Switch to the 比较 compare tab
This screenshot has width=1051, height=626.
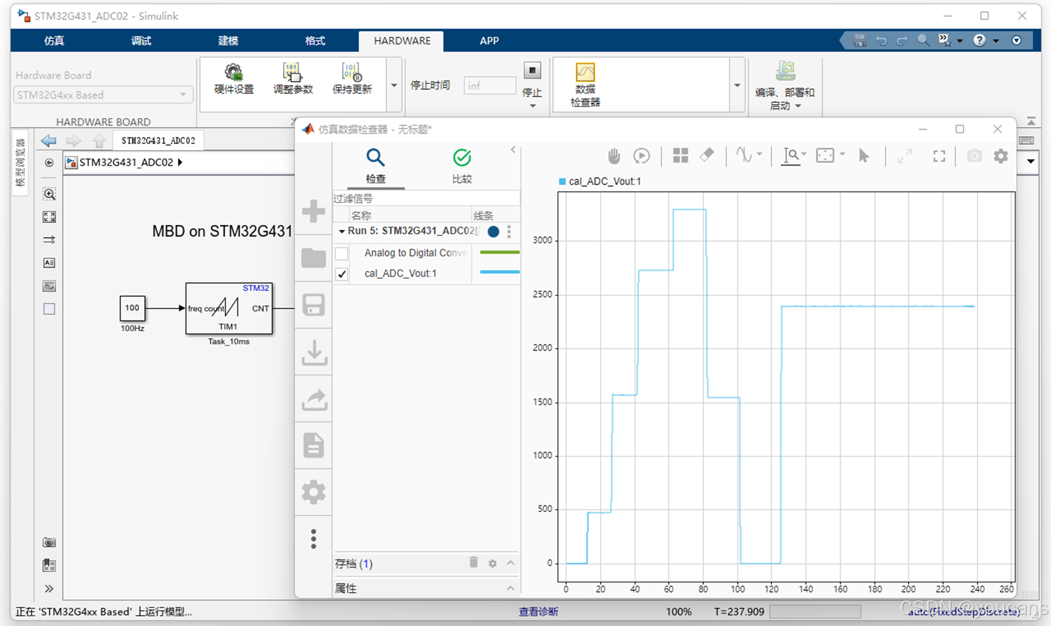click(462, 166)
